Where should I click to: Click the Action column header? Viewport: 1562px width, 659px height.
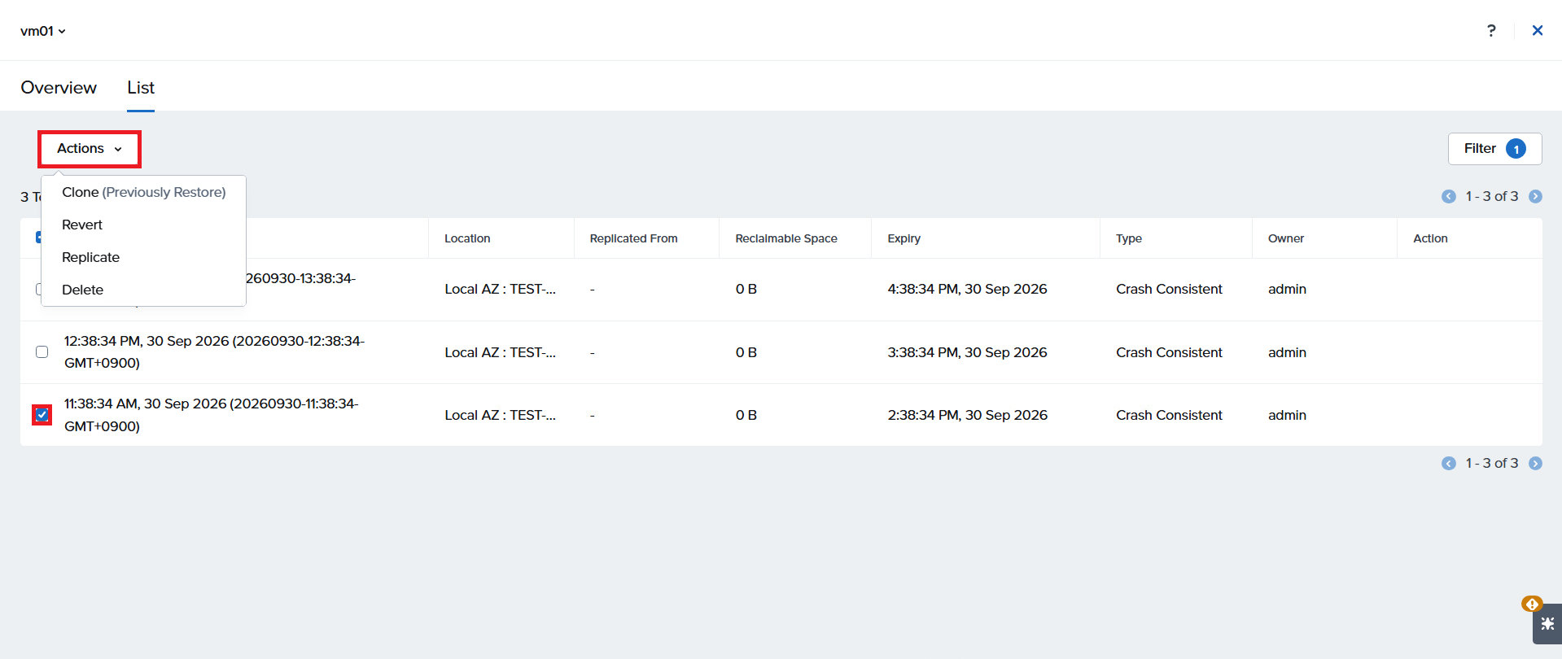pyautogui.click(x=1430, y=238)
